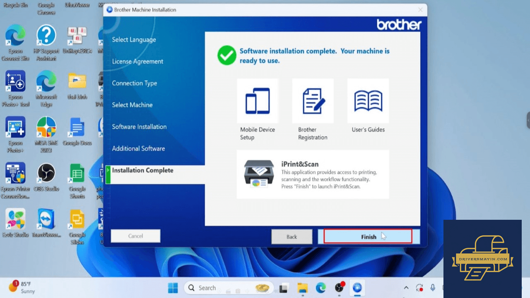The image size is (530, 298).
Task: Click Finish to complete the installation
Action: point(368,237)
